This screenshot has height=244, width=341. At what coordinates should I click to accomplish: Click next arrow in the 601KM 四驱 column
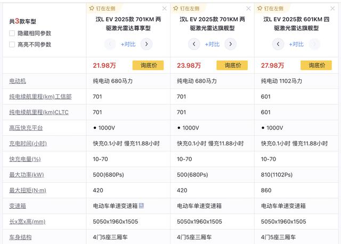pyautogui.click(x=314, y=44)
